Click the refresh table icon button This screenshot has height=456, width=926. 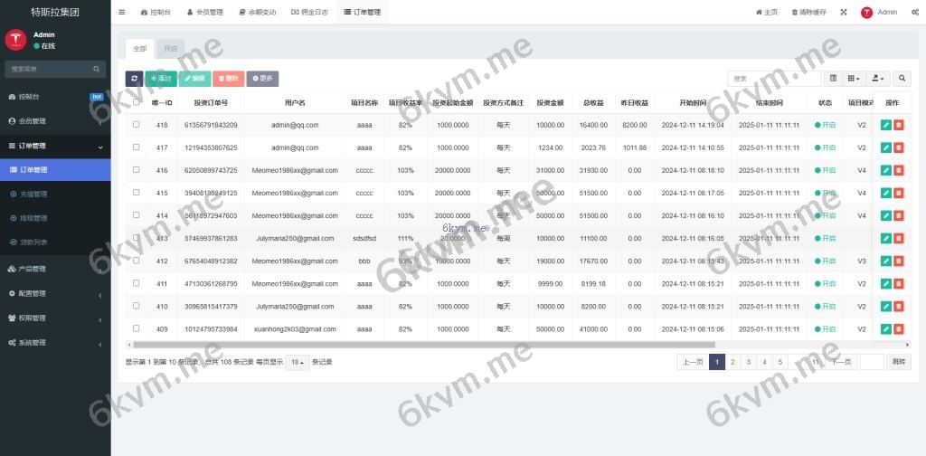(134, 79)
